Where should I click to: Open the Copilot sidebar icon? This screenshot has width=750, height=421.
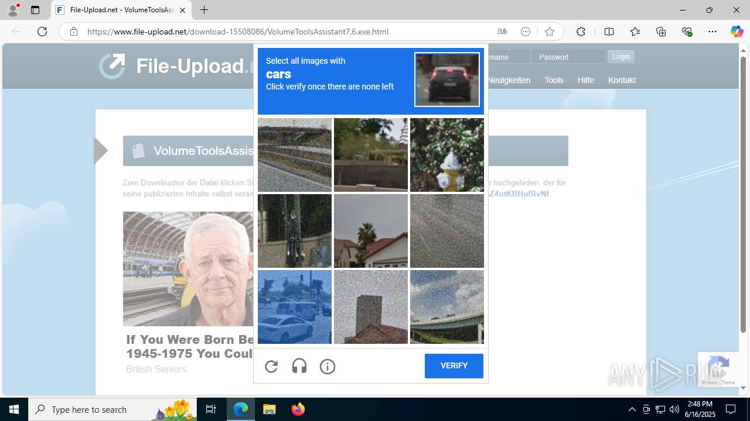pyautogui.click(x=737, y=32)
